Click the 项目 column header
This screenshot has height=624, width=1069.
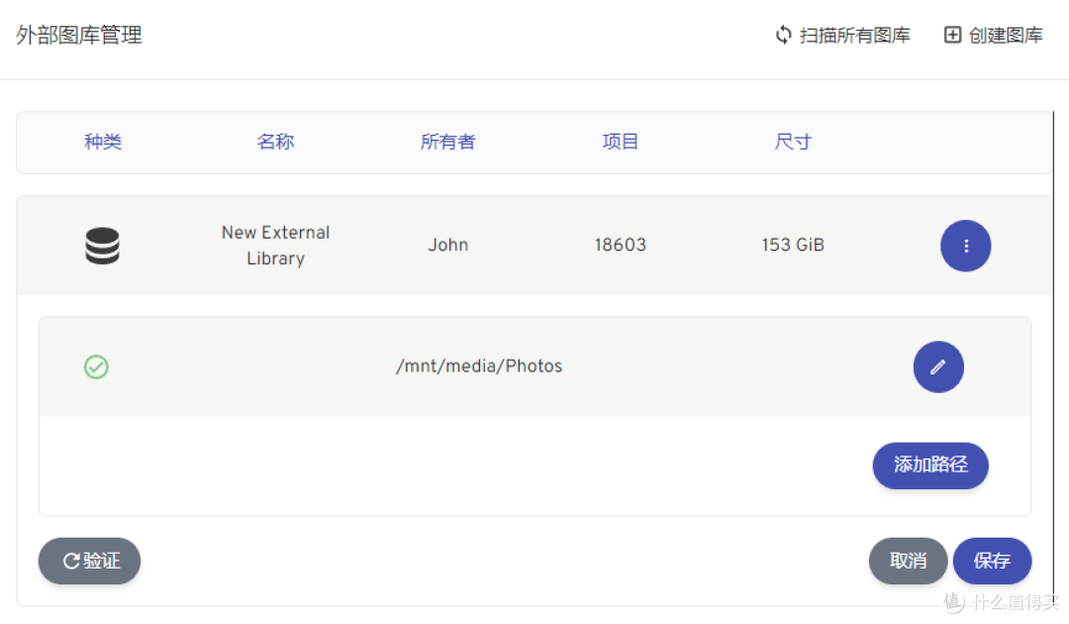pos(621,142)
